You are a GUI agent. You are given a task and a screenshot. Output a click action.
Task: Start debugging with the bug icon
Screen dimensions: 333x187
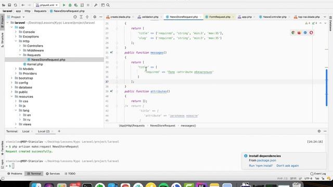click(70, 5)
